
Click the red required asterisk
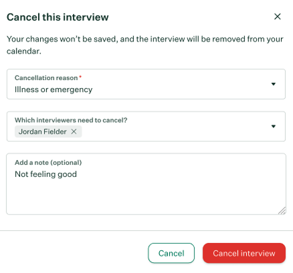80,77
